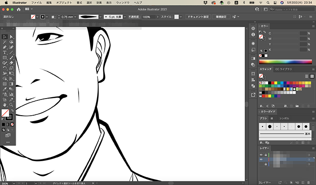
Task: Select the Selection tool arrow
Action: (5, 37)
